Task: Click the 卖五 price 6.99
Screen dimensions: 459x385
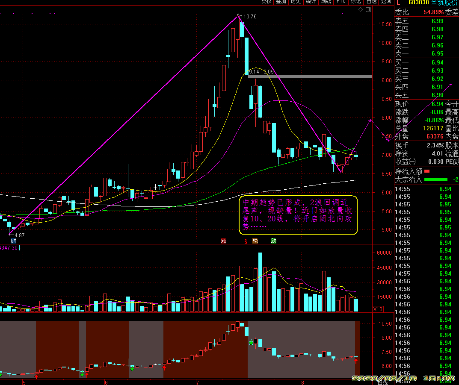Action: (437, 21)
